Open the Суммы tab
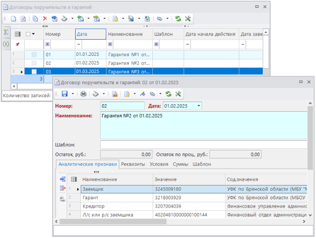This screenshot has height=238, width=316. click(x=180, y=164)
